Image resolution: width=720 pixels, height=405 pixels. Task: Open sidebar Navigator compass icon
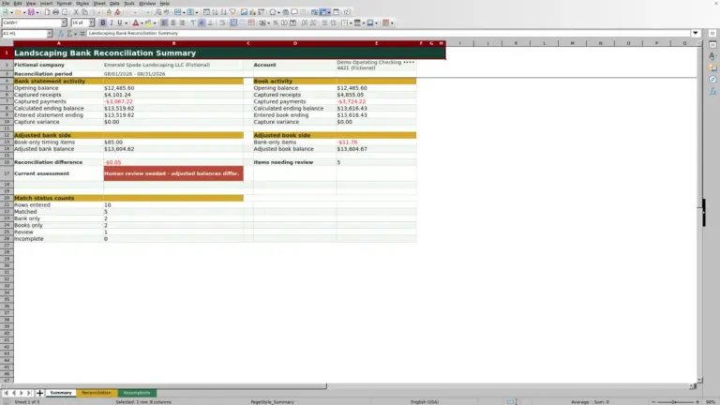click(712, 80)
